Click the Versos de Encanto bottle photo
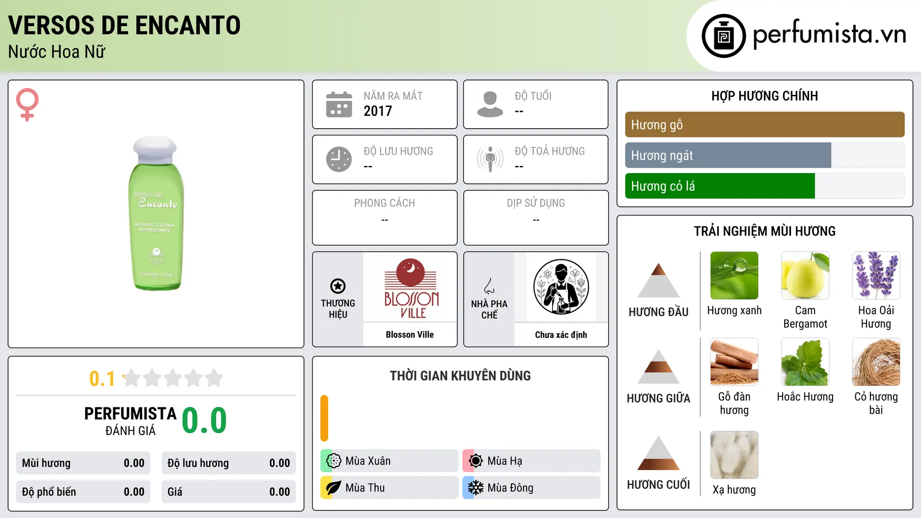Viewport: 921px width, 518px height. [x=156, y=214]
